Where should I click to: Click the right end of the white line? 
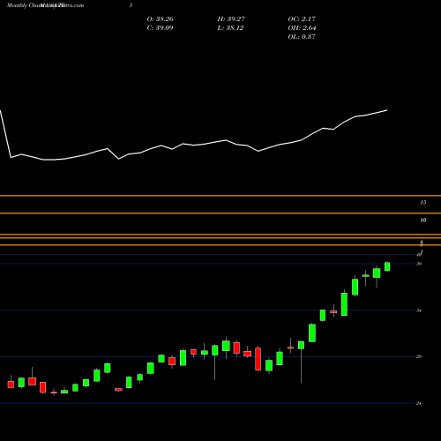[x=387, y=110]
